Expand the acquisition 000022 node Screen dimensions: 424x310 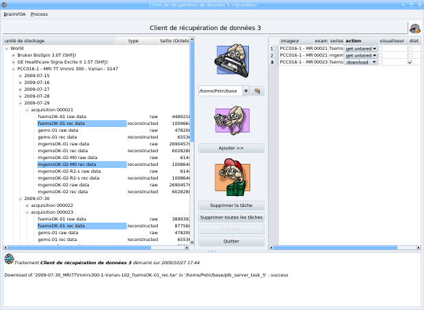[x=27, y=206]
